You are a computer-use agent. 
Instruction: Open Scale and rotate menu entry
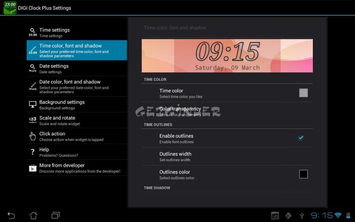(77, 120)
